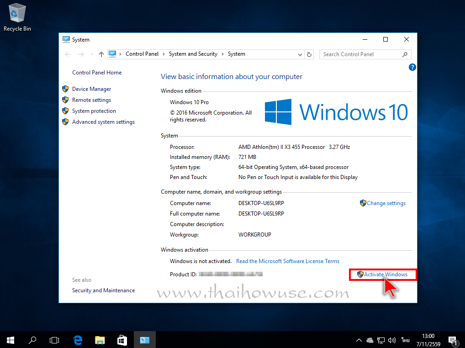Screen dimensions: 465x348
Task: Click the Windows 10 logo image
Action: (336, 112)
